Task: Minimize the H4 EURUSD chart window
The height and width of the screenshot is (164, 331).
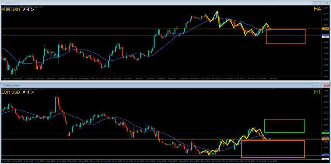Action: click(x=315, y=3)
